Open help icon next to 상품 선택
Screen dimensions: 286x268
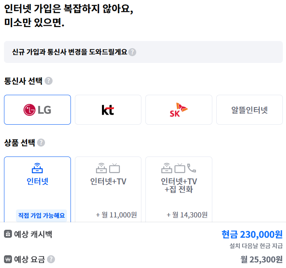tap(41, 143)
